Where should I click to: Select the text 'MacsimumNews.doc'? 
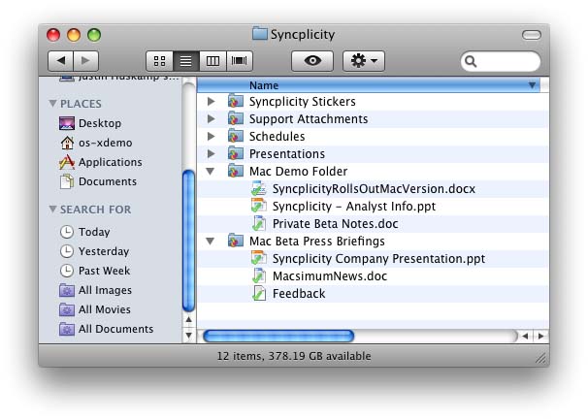point(330,276)
